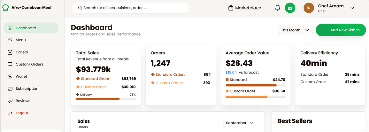Screen dimensions: 369x132
Task: Click the Standard Order diamond marker in Total Sales
Action: point(78,79)
